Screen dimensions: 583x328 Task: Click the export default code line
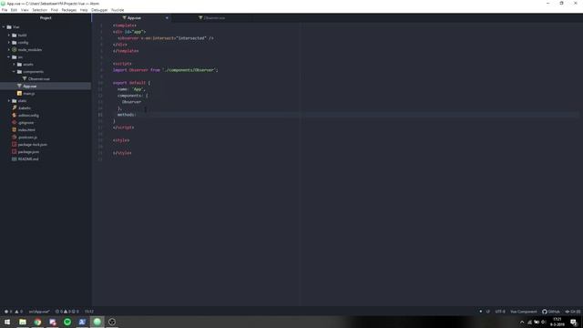[x=131, y=83]
